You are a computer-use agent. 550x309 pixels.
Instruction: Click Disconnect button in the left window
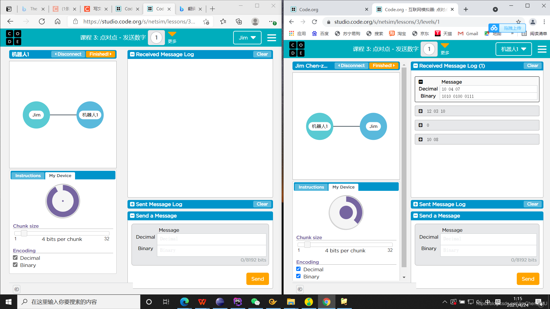[x=68, y=54]
